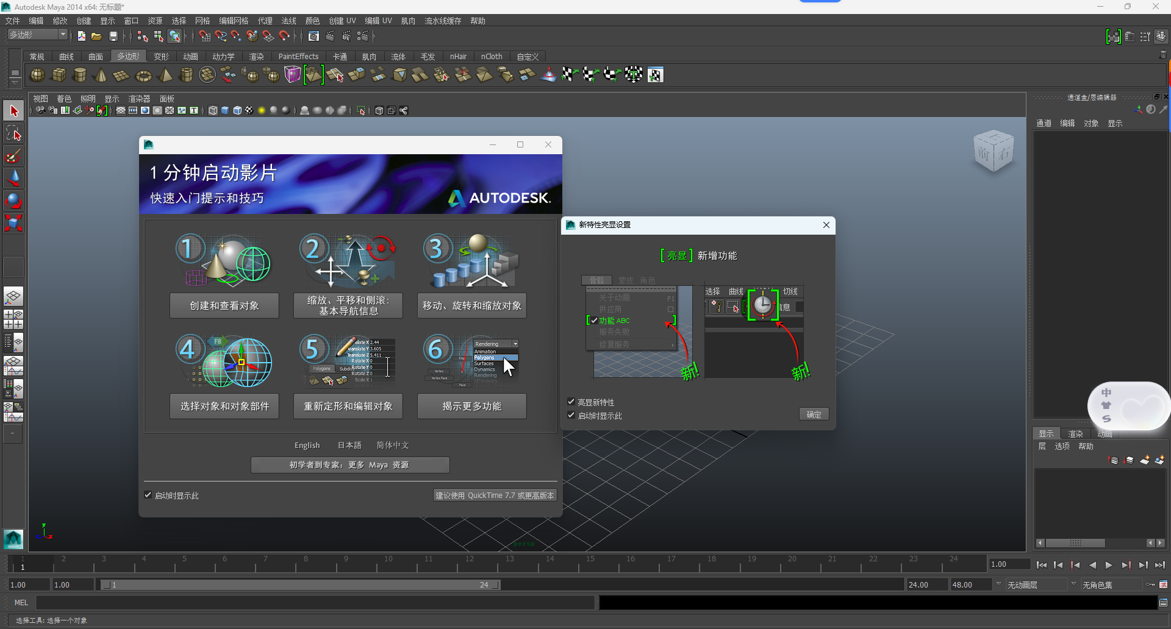1171x629 pixels.
Task: Open the 创建和查看对象 movie
Action: (224, 305)
